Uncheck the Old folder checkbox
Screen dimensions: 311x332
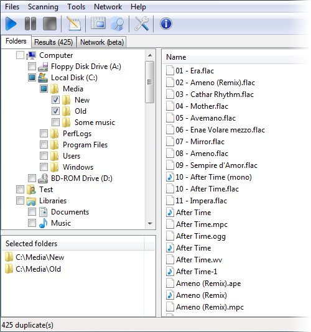(56, 111)
